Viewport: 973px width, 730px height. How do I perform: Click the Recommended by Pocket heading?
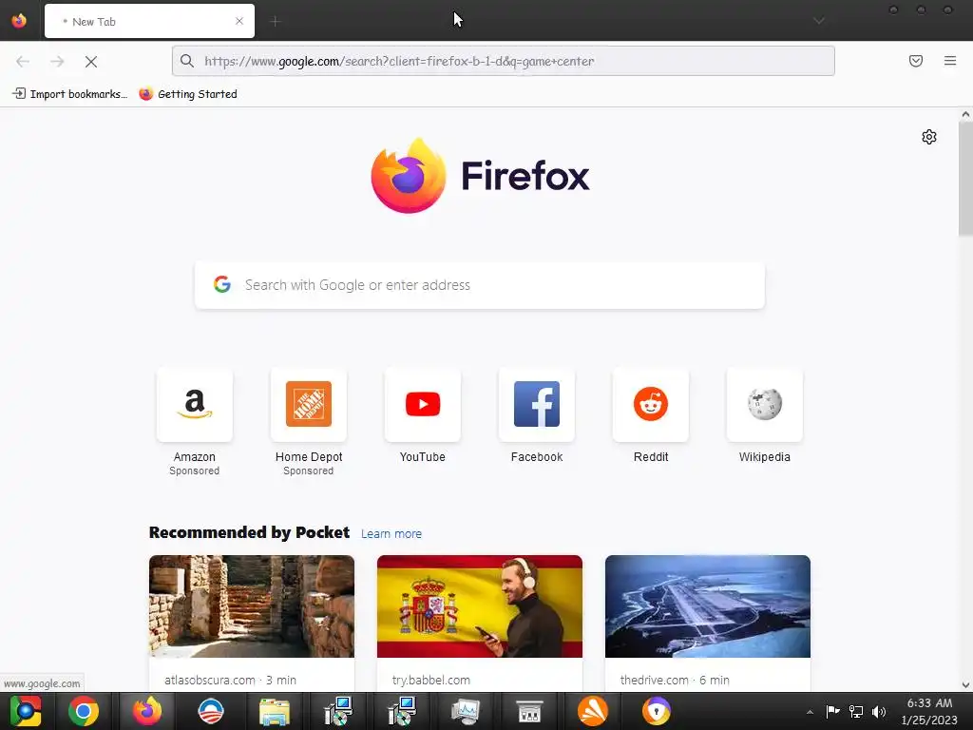tap(250, 532)
